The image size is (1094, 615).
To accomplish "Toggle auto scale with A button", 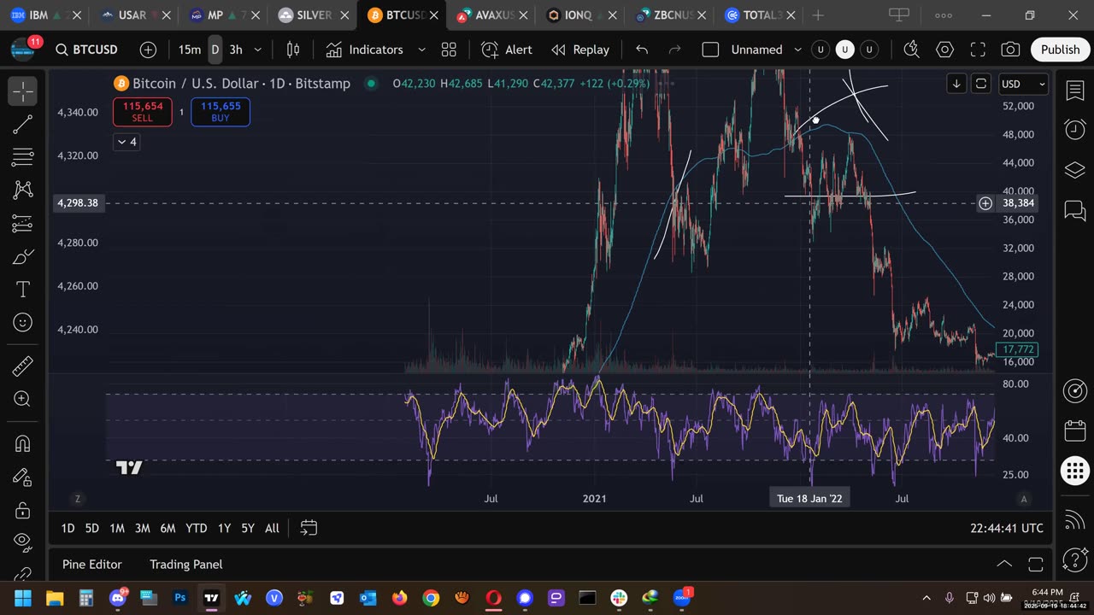I will pos(1024,499).
